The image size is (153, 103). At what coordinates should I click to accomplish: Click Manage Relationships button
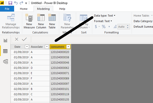(11, 21)
